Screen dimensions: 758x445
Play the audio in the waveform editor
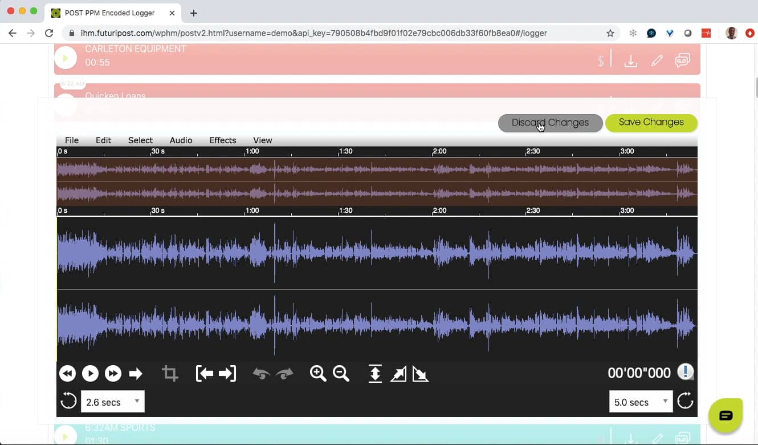pyautogui.click(x=90, y=374)
